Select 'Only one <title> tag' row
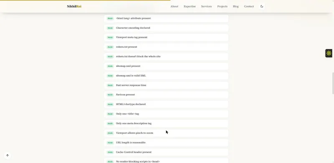 (x=166, y=114)
